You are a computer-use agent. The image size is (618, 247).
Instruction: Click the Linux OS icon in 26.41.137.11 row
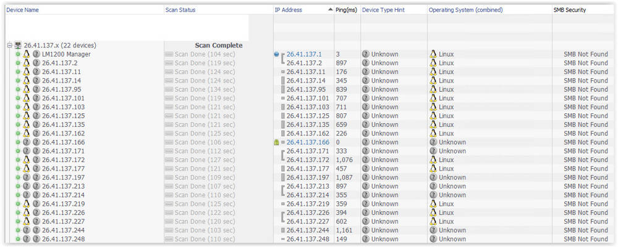point(433,72)
